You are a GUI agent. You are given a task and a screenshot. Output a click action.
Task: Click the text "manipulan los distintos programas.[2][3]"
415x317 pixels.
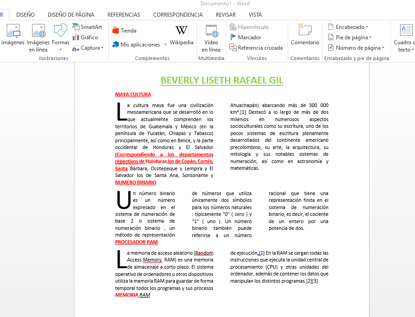tap(274, 281)
